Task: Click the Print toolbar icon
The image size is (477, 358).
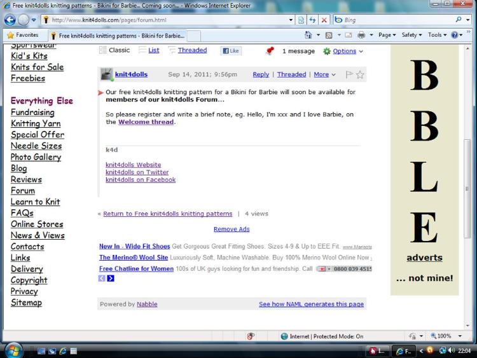Action: (361, 36)
